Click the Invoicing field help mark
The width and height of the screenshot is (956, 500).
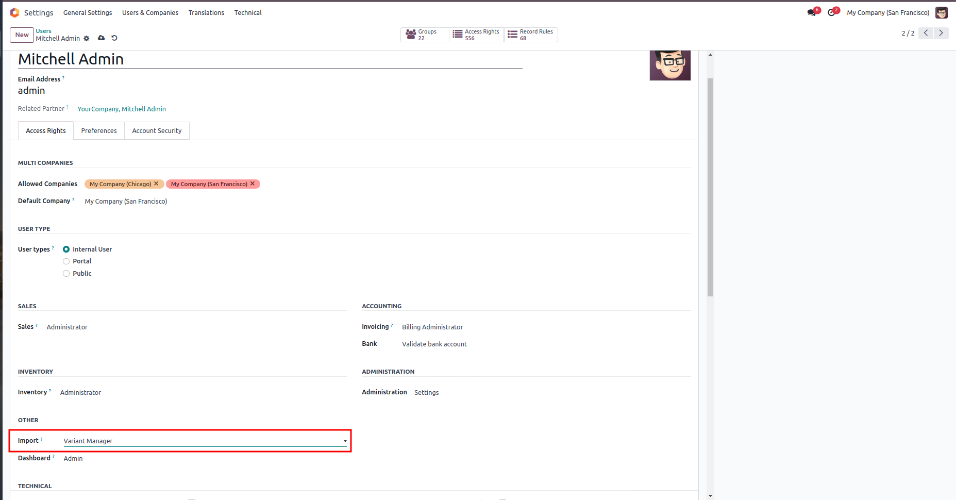pyautogui.click(x=392, y=325)
